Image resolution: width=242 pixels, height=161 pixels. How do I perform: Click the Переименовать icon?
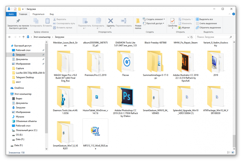click(124, 21)
